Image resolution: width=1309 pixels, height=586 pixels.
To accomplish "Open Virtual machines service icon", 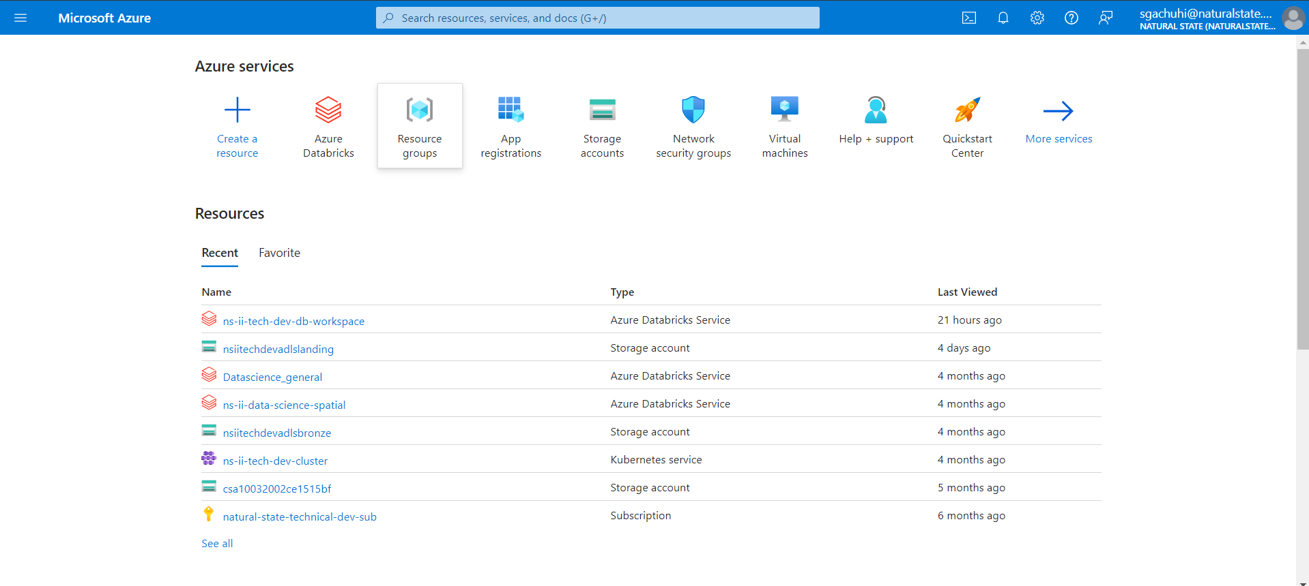I will [785, 110].
